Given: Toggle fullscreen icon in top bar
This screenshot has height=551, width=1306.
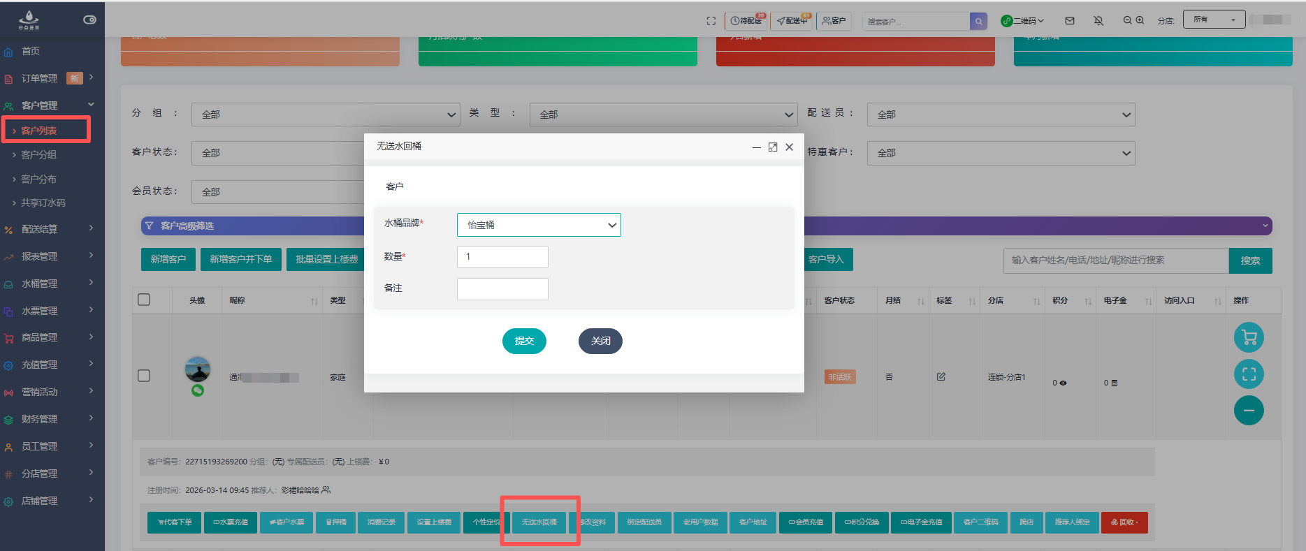Looking at the screenshot, I should [711, 21].
